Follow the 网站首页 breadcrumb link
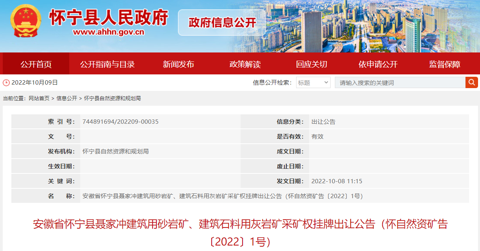Viewport: 480px width, 251px height. (x=39, y=98)
